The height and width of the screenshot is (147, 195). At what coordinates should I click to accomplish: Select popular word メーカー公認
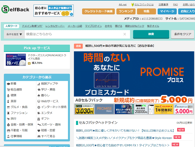click(x=75, y=26)
